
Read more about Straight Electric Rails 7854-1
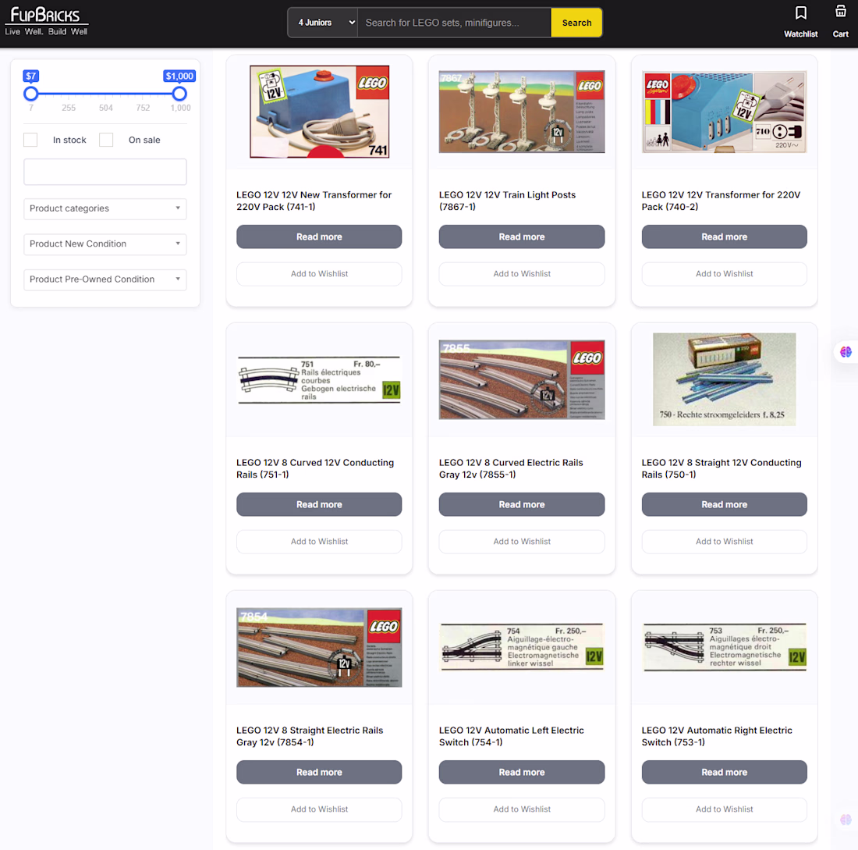[x=319, y=772]
